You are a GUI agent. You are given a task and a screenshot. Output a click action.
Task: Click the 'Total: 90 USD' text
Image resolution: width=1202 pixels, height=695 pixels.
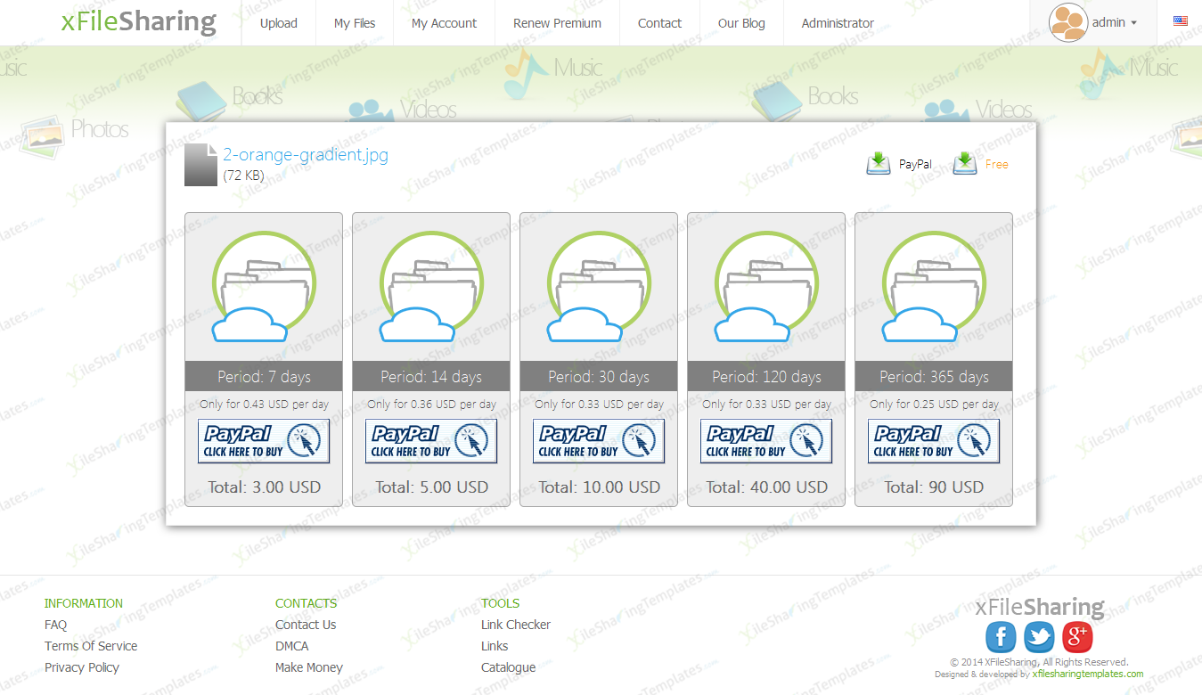(x=934, y=487)
